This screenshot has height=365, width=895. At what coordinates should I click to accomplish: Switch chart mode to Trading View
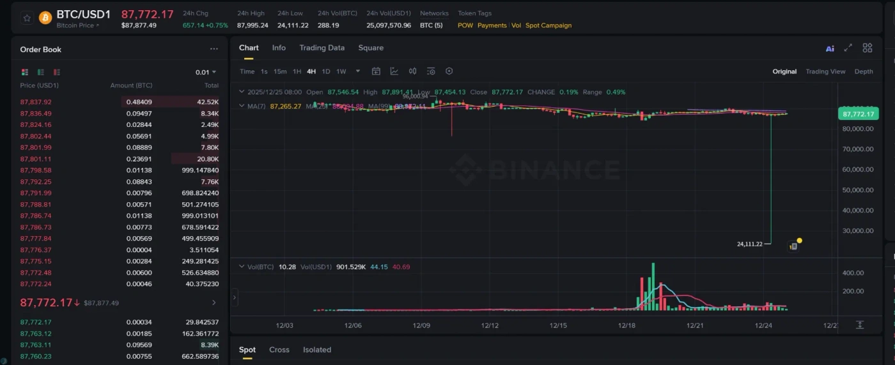(825, 71)
